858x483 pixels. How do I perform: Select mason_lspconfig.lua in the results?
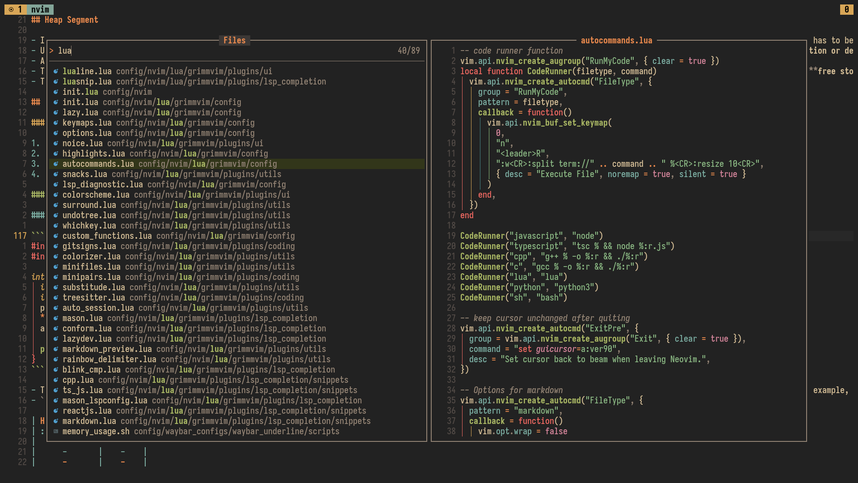(x=105, y=400)
